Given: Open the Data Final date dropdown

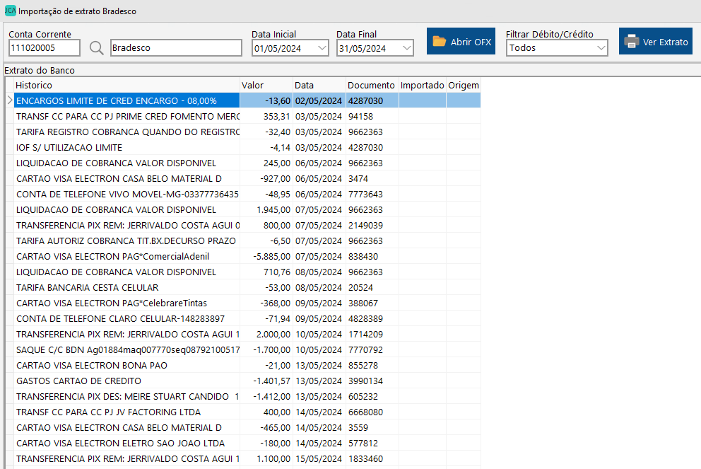Looking at the screenshot, I should tap(407, 48).
